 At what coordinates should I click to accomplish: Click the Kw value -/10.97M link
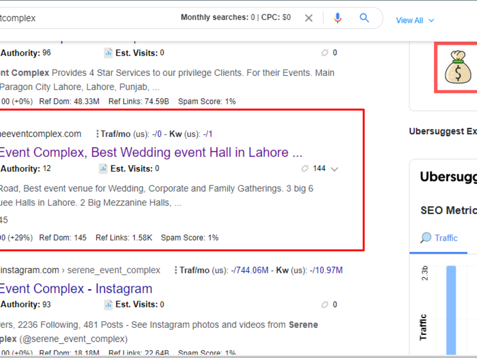(326, 270)
